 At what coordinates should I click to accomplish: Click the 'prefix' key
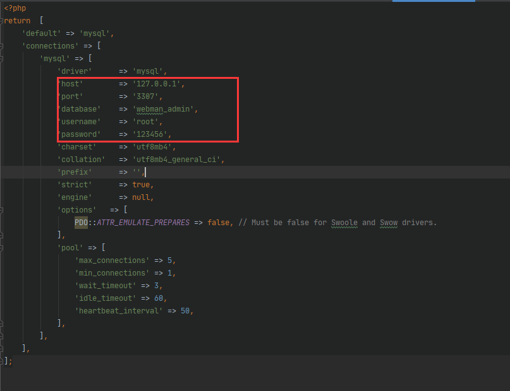click(75, 172)
